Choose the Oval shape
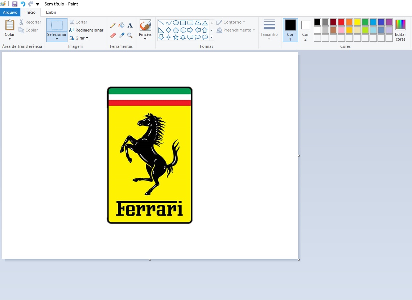Viewport: 412px width, 300px height. 176,23
